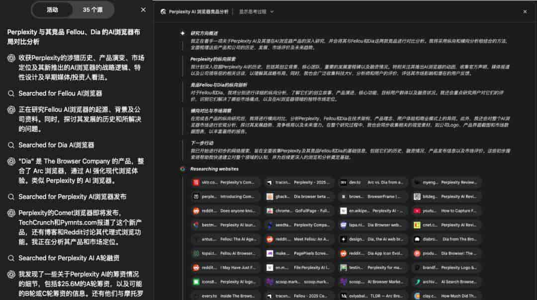Open the brandfetch Perplexity Logo source chip
This screenshot has width=537, height=300.
pyautogui.click(x=447, y=268)
